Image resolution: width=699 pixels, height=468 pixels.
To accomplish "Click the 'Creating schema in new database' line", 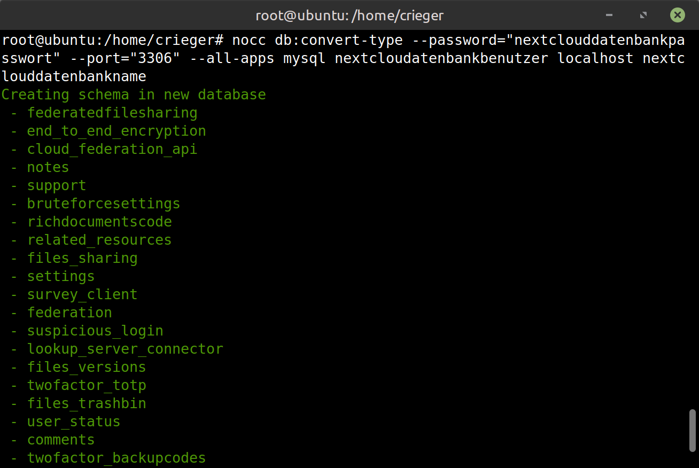I will click(134, 95).
